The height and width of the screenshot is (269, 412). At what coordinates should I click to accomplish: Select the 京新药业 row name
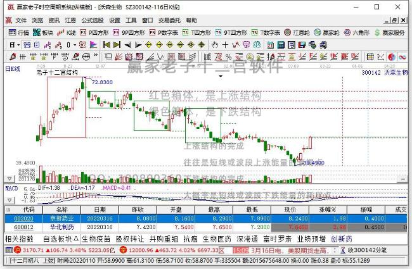click(61, 218)
